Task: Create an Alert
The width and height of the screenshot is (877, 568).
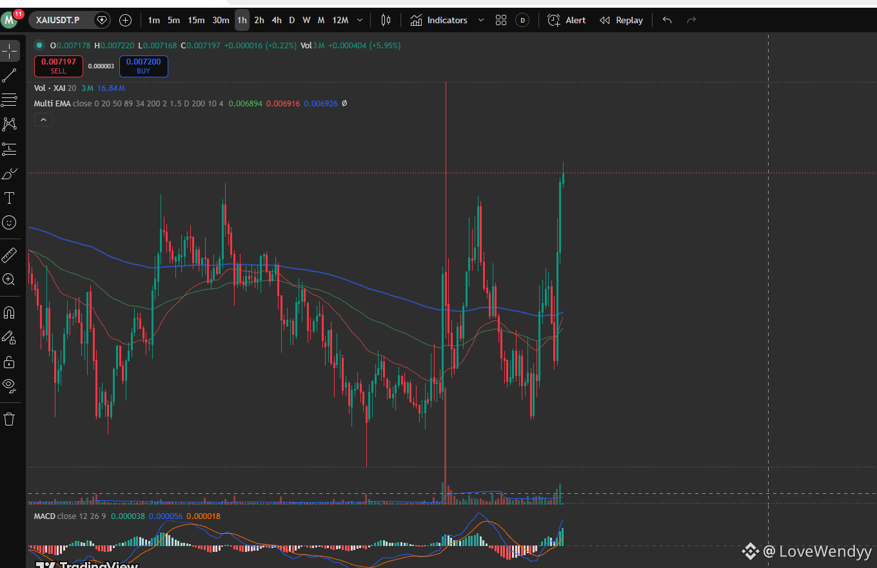Action: tap(567, 20)
